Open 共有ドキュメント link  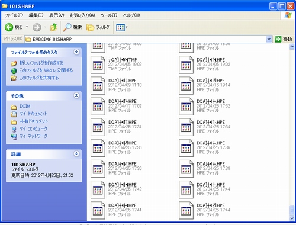pyautogui.click(x=34, y=121)
